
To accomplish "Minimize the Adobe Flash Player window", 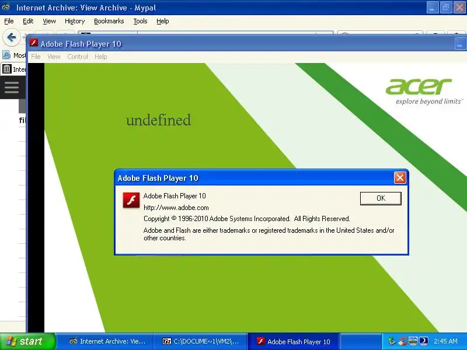I will coord(460,44).
